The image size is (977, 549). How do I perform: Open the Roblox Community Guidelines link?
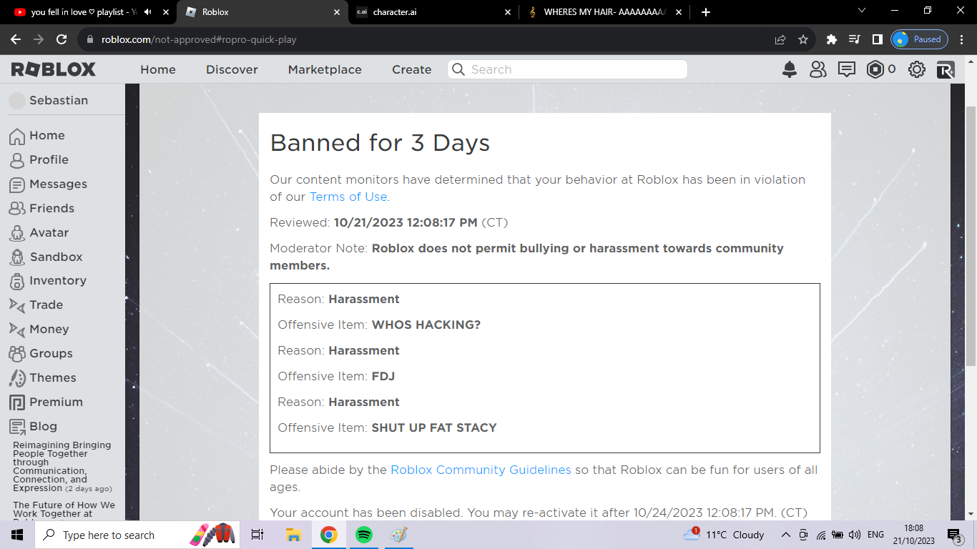(481, 470)
